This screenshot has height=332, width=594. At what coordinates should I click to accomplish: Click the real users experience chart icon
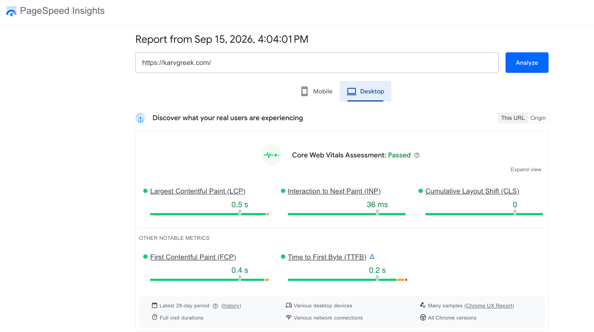(140, 118)
